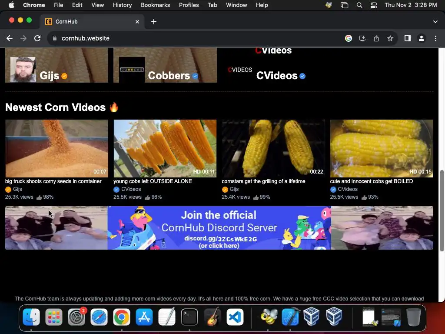Open the Bookmarks menu

[155, 5]
